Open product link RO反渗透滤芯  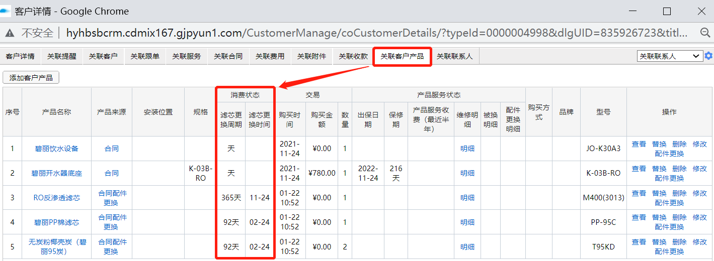pyautogui.click(x=56, y=198)
